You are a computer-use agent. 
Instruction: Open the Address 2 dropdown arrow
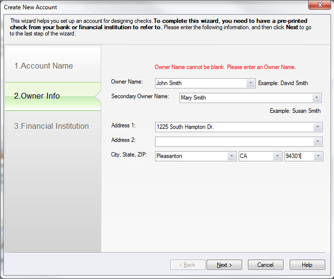click(x=318, y=142)
